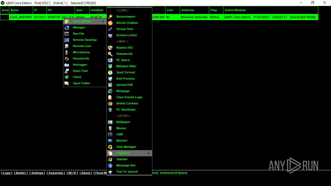Expand the Clipboard submenu arrow
The height and width of the screenshot is (186, 331).
coord(149,153)
